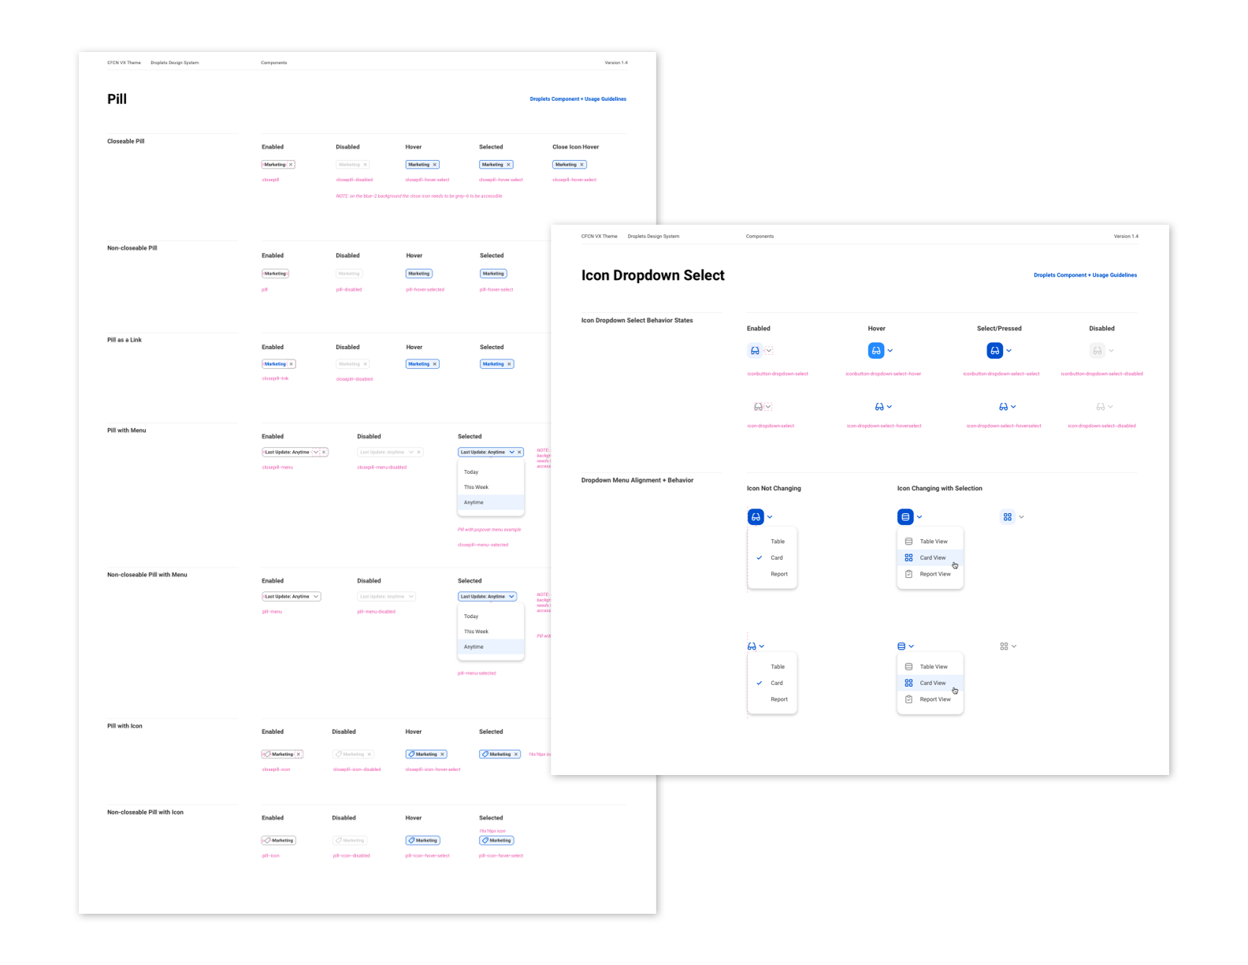
Task: Click the X on the Pill as a Link Hover example
Action: [434, 364]
